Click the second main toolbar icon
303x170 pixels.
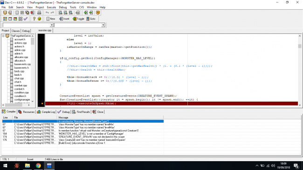(x=10, y=13)
